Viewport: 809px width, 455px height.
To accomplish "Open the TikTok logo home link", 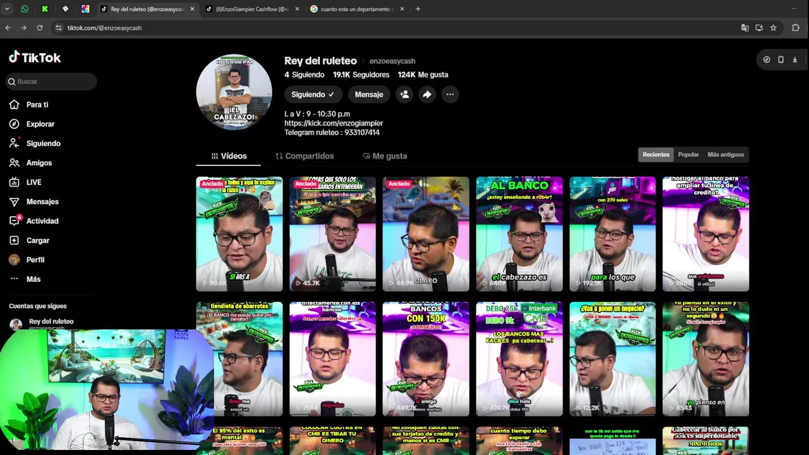I will 35,58.
